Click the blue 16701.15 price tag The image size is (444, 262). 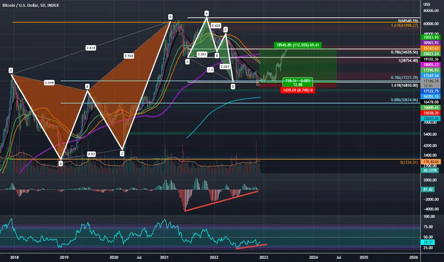(431, 97)
